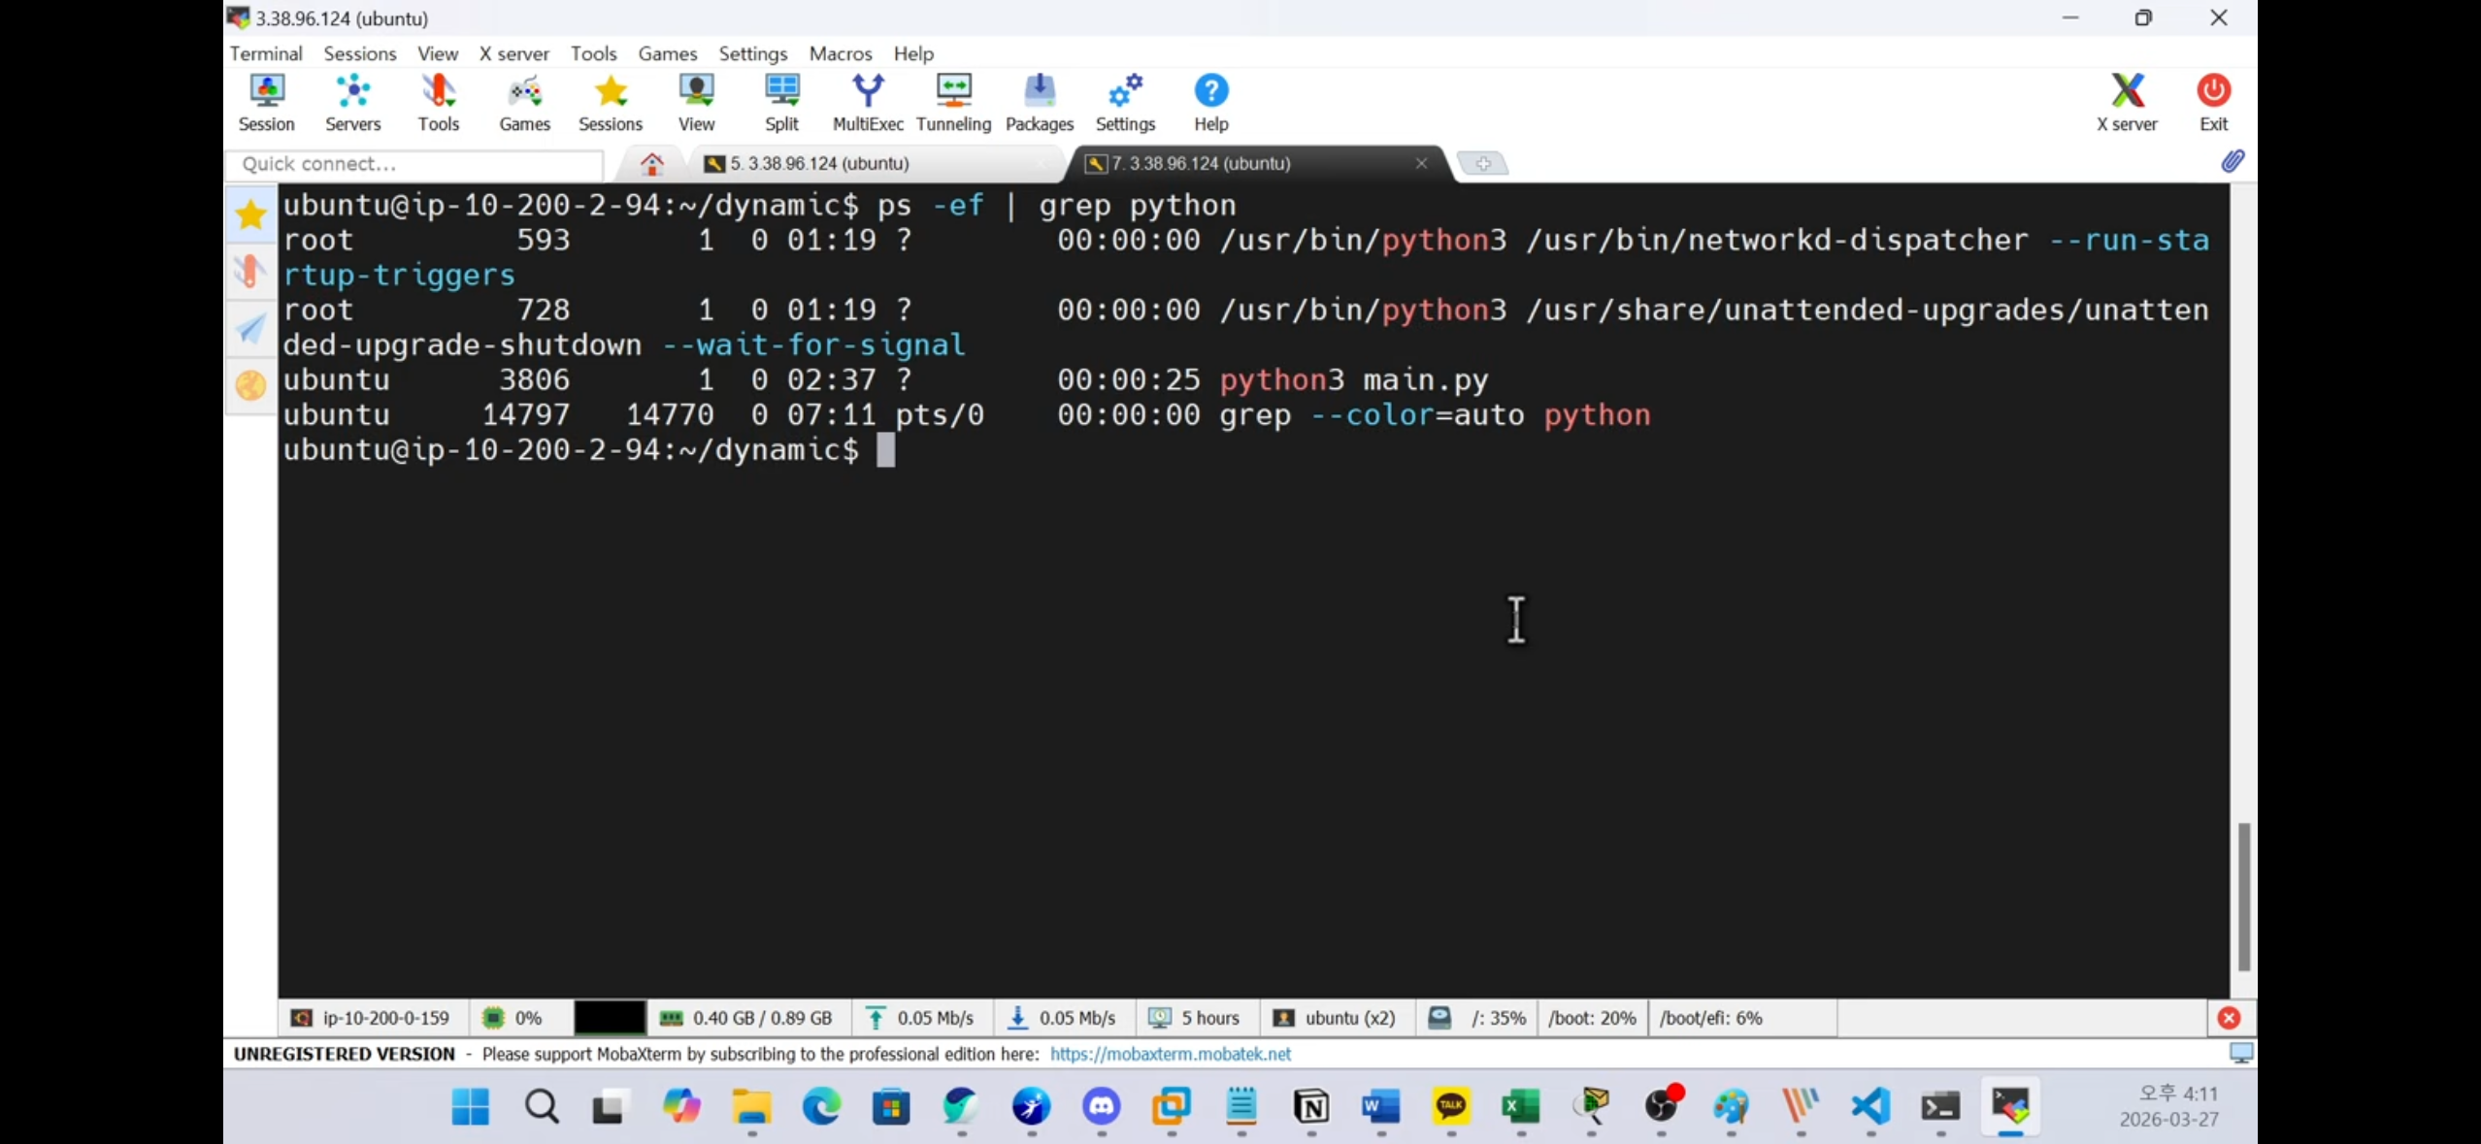Open the yellow star sidebar tab
This screenshot has width=2481, height=1144.
(250, 214)
